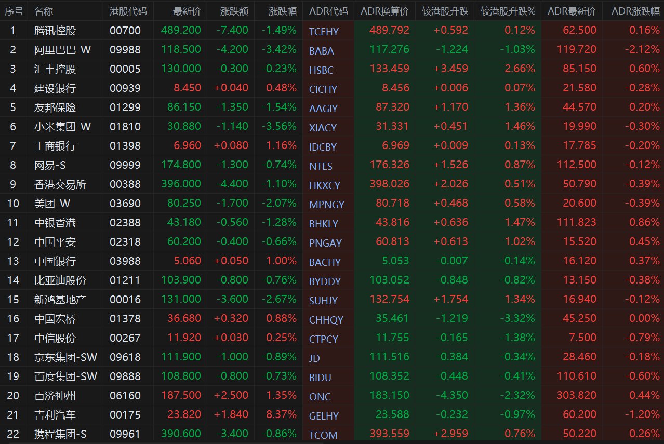Screen dimensions: 664x444
Task: Select the 建设银行 stock name
Action: (55, 88)
